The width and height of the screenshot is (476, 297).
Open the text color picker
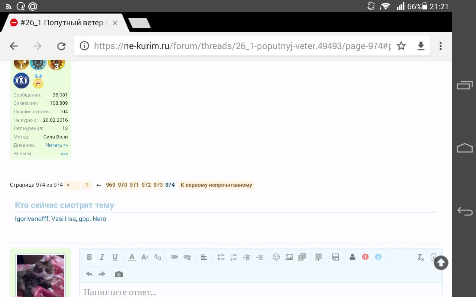132,257
